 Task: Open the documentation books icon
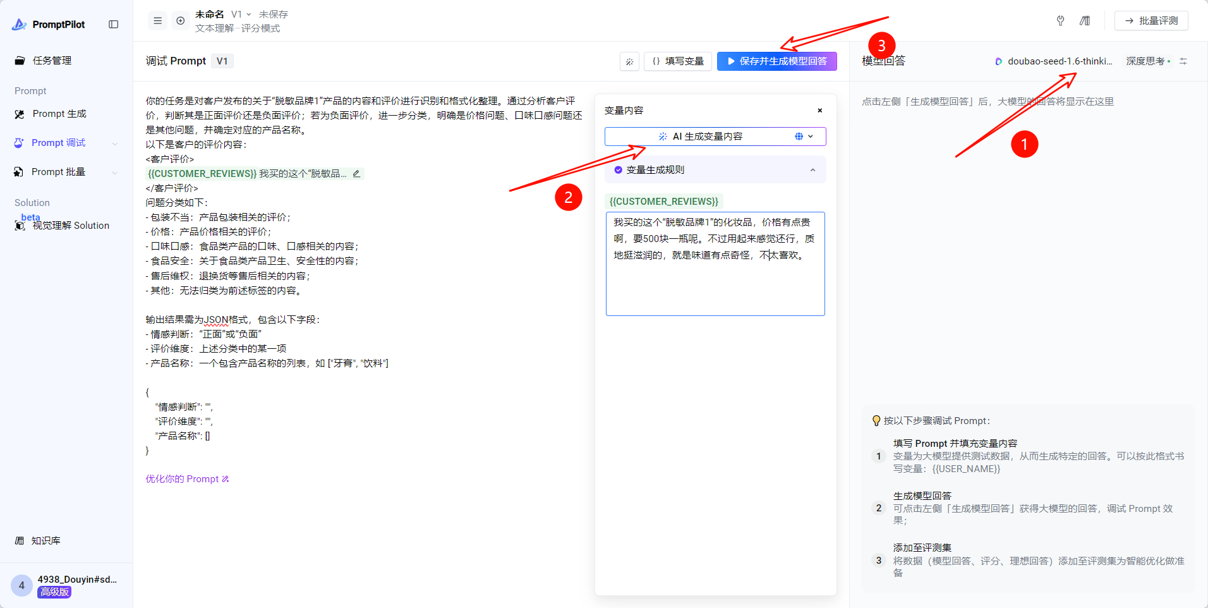coord(1085,21)
